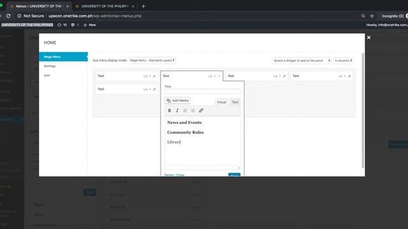Click the second-row Text widget title

click(101, 89)
